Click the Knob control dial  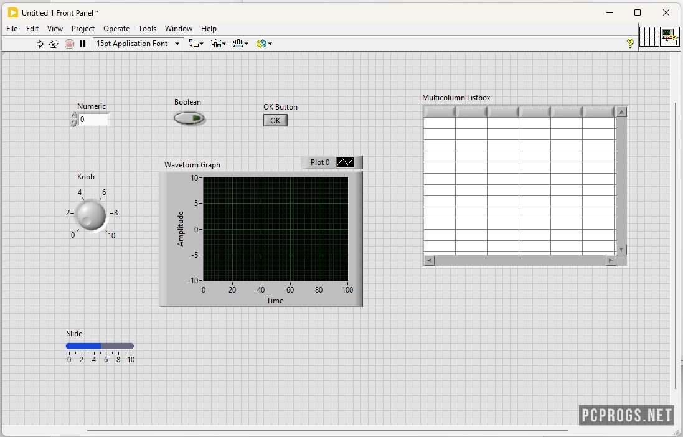(91, 215)
